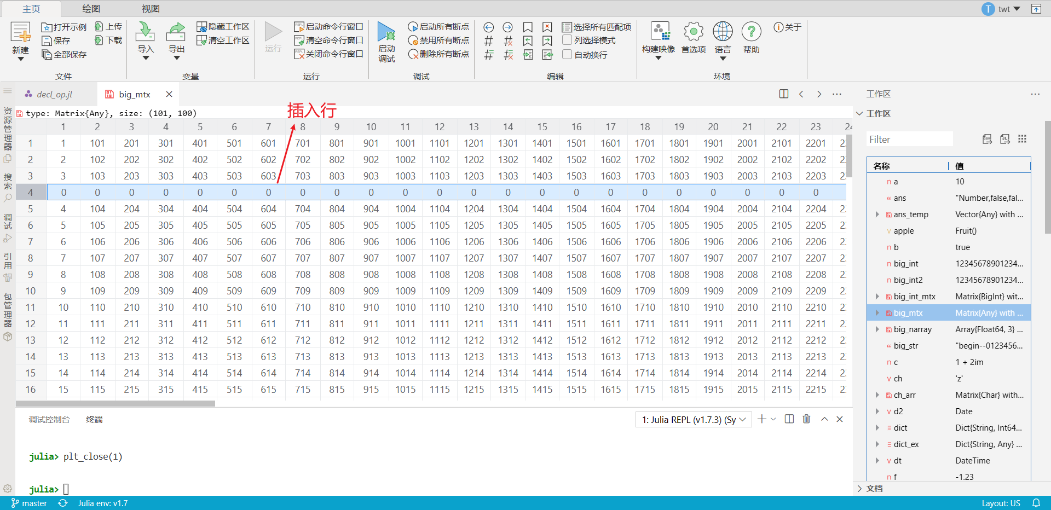Go to next bookmark icon
Viewport: 1051px width, 510px height.
[x=547, y=41]
